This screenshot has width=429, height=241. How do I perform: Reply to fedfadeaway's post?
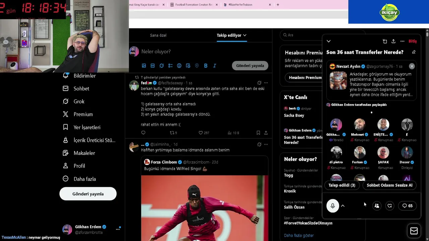(143, 133)
